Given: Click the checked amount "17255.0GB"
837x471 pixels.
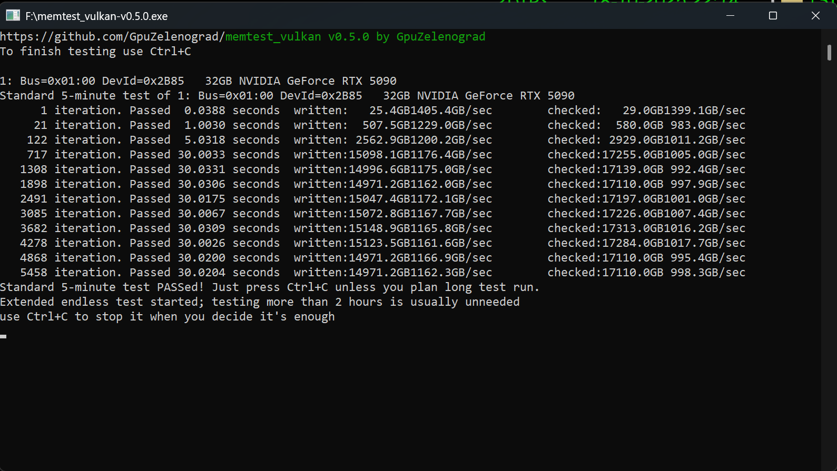Looking at the screenshot, I should (633, 155).
